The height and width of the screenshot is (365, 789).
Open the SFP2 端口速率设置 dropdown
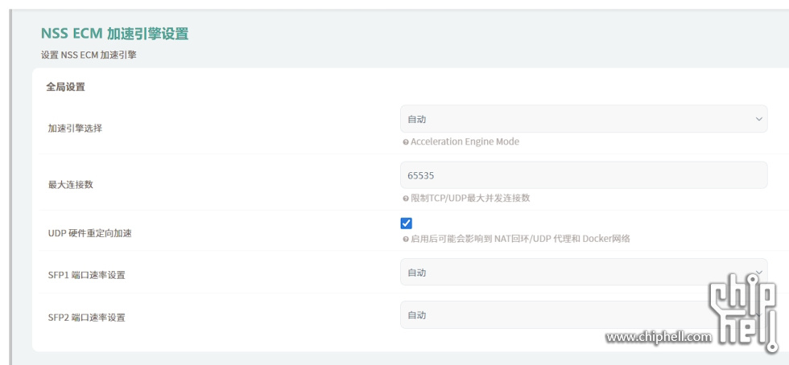[584, 314]
